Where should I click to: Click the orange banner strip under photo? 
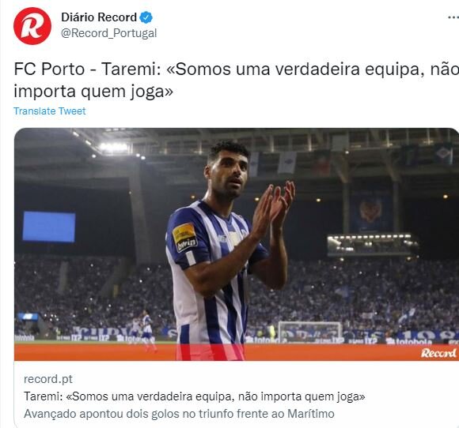(237, 352)
